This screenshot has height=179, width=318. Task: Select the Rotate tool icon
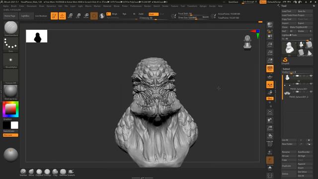tap(86, 16)
